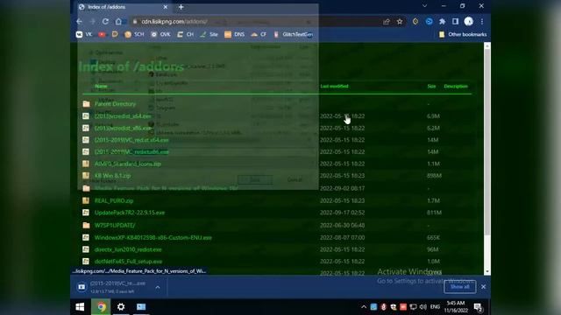Reload the Index of /addons page

coord(105,21)
